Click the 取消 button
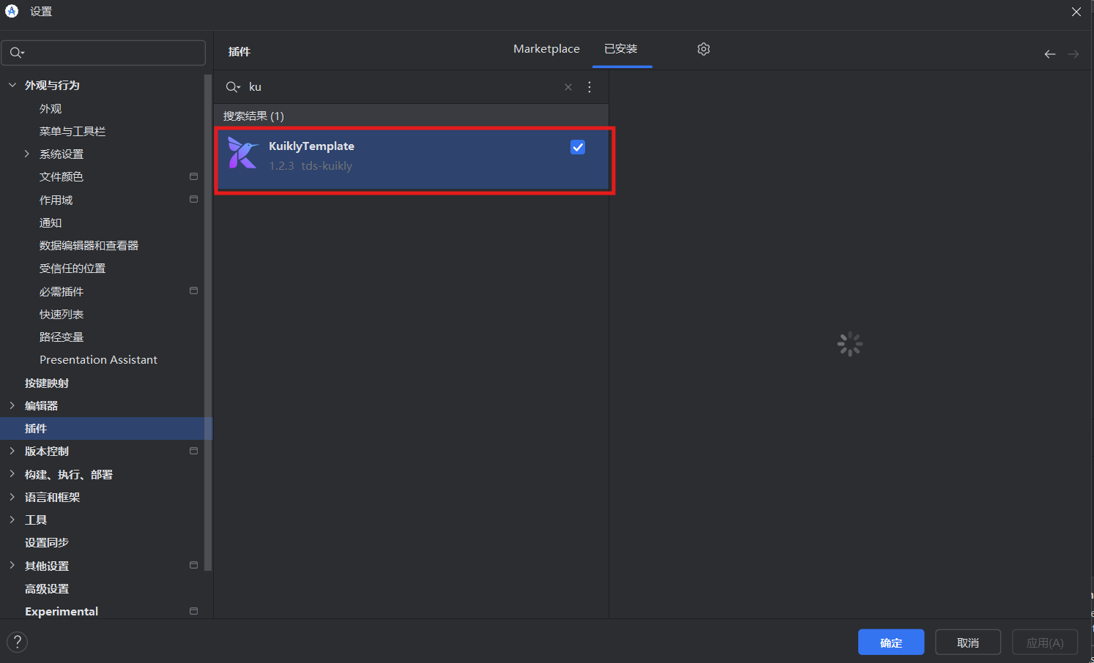1094x663 pixels. (x=968, y=643)
